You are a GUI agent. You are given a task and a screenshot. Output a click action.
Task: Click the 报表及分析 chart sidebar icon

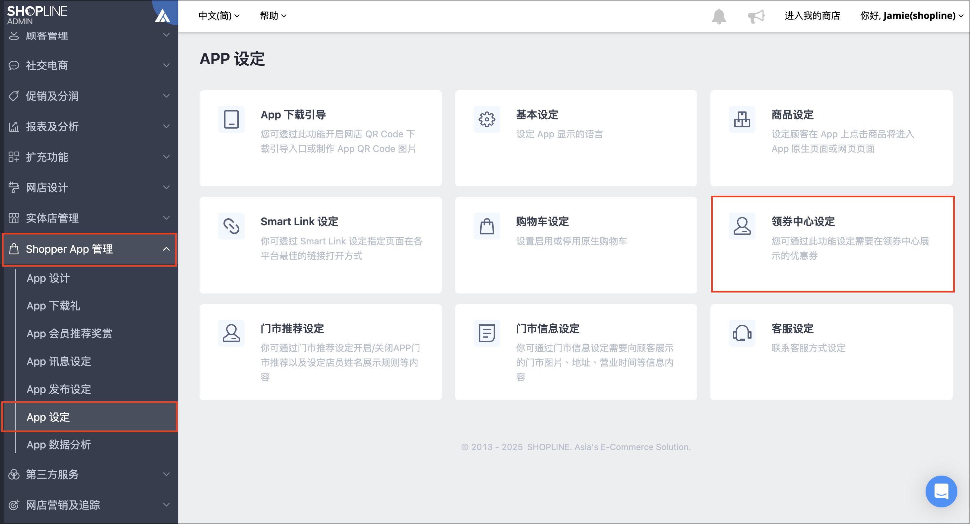[14, 127]
